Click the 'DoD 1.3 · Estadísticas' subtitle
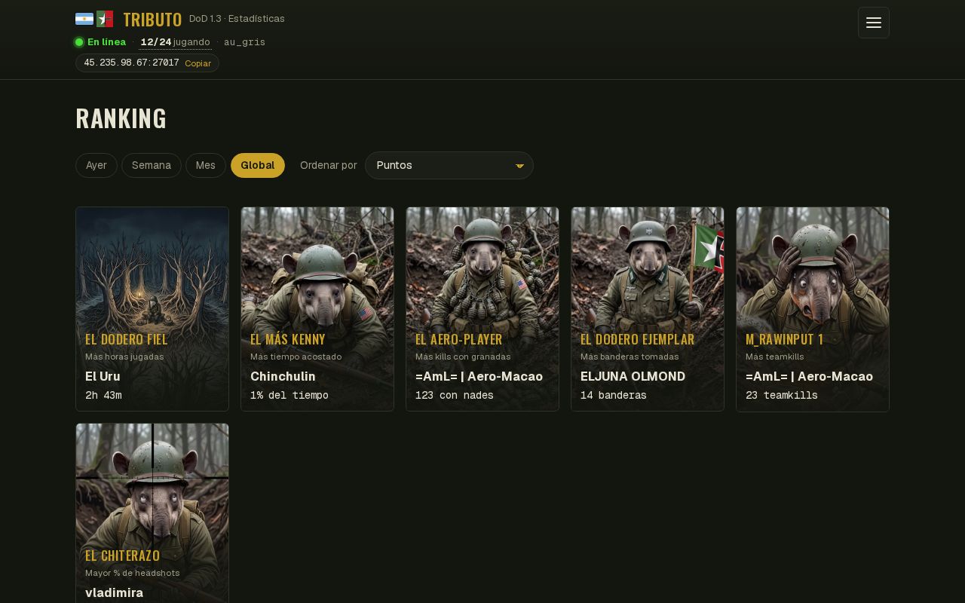This screenshot has width=965, height=603. (x=237, y=19)
